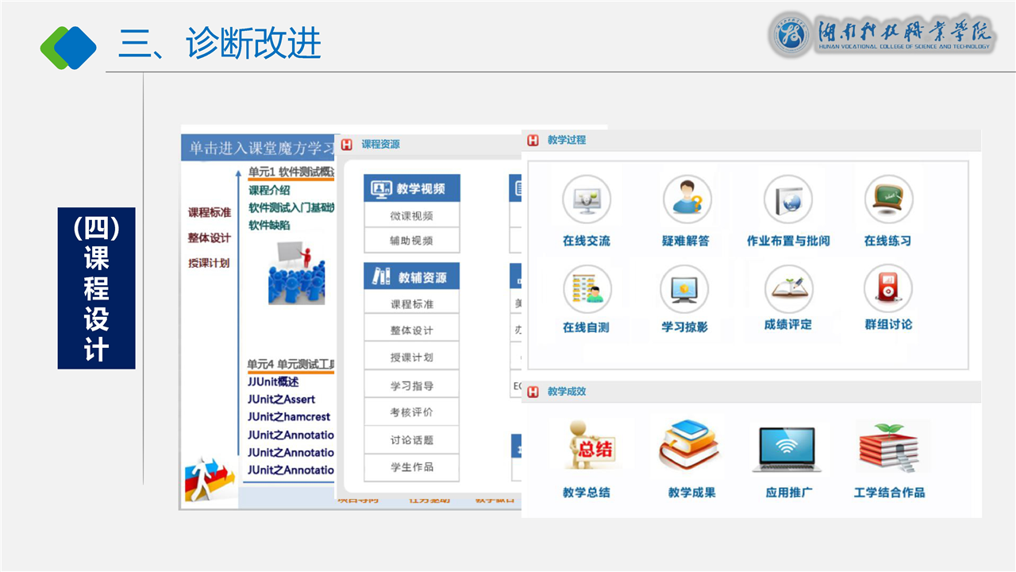Open the 辅助视频 button
Image resolution: width=1016 pixels, height=572 pixels.
[411, 241]
